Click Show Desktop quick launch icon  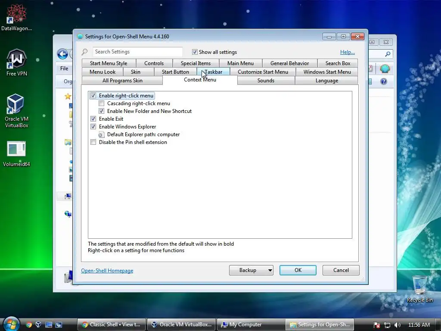tap(49, 325)
